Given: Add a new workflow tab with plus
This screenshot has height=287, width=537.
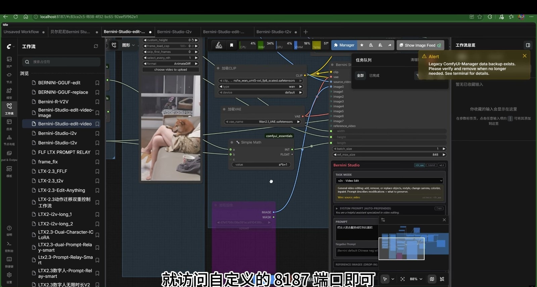Looking at the screenshot, I should pyautogui.click(x=305, y=32).
